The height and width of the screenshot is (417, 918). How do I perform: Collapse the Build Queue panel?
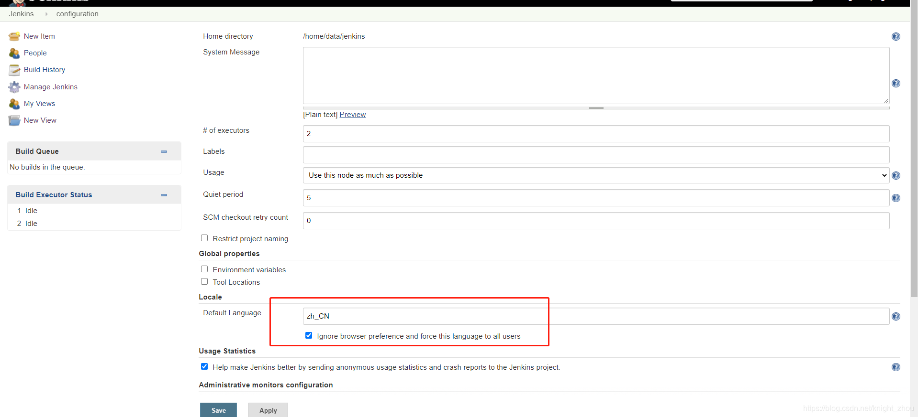click(164, 151)
